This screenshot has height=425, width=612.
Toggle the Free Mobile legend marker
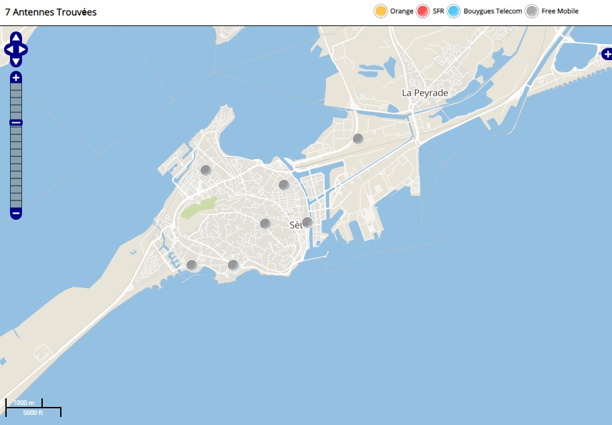pyautogui.click(x=532, y=11)
